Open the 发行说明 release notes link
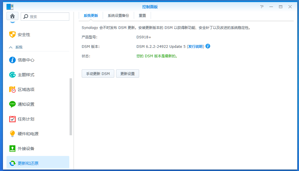 click(195, 47)
